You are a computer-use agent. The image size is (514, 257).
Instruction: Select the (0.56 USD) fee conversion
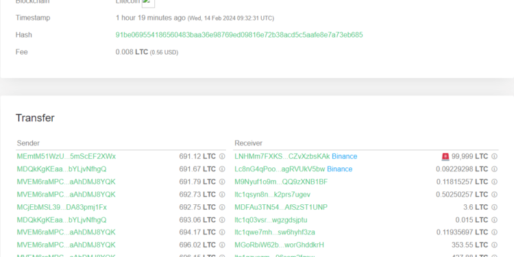[x=164, y=53]
